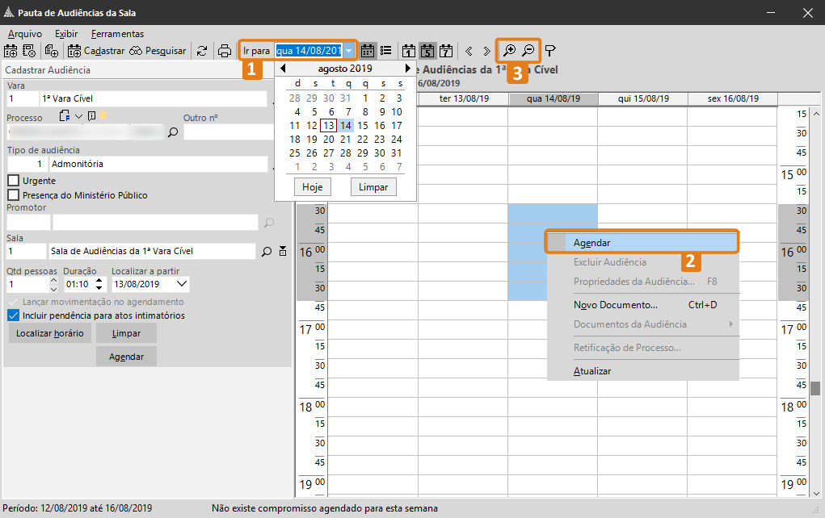Select day 15 in the August calendar

tap(363, 126)
